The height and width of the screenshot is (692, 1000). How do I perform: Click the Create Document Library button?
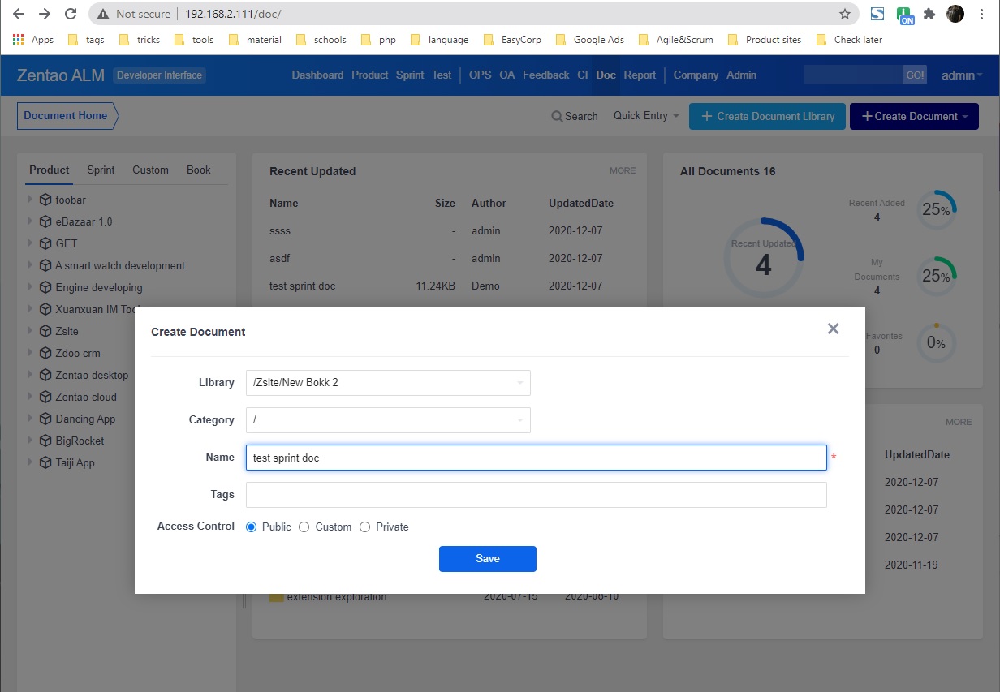click(x=767, y=116)
